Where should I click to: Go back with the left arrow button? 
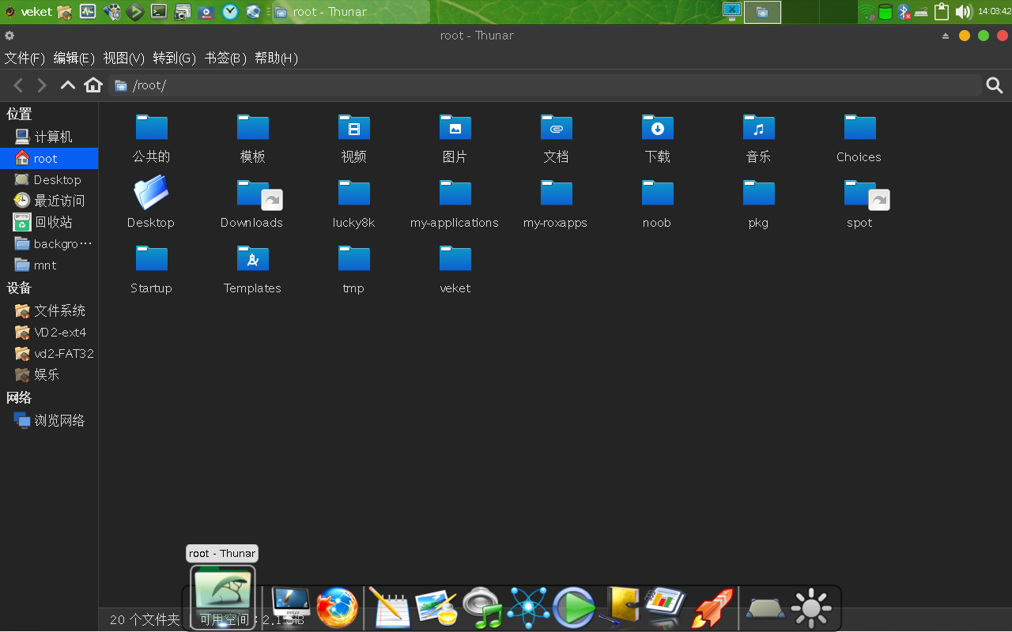(x=18, y=85)
